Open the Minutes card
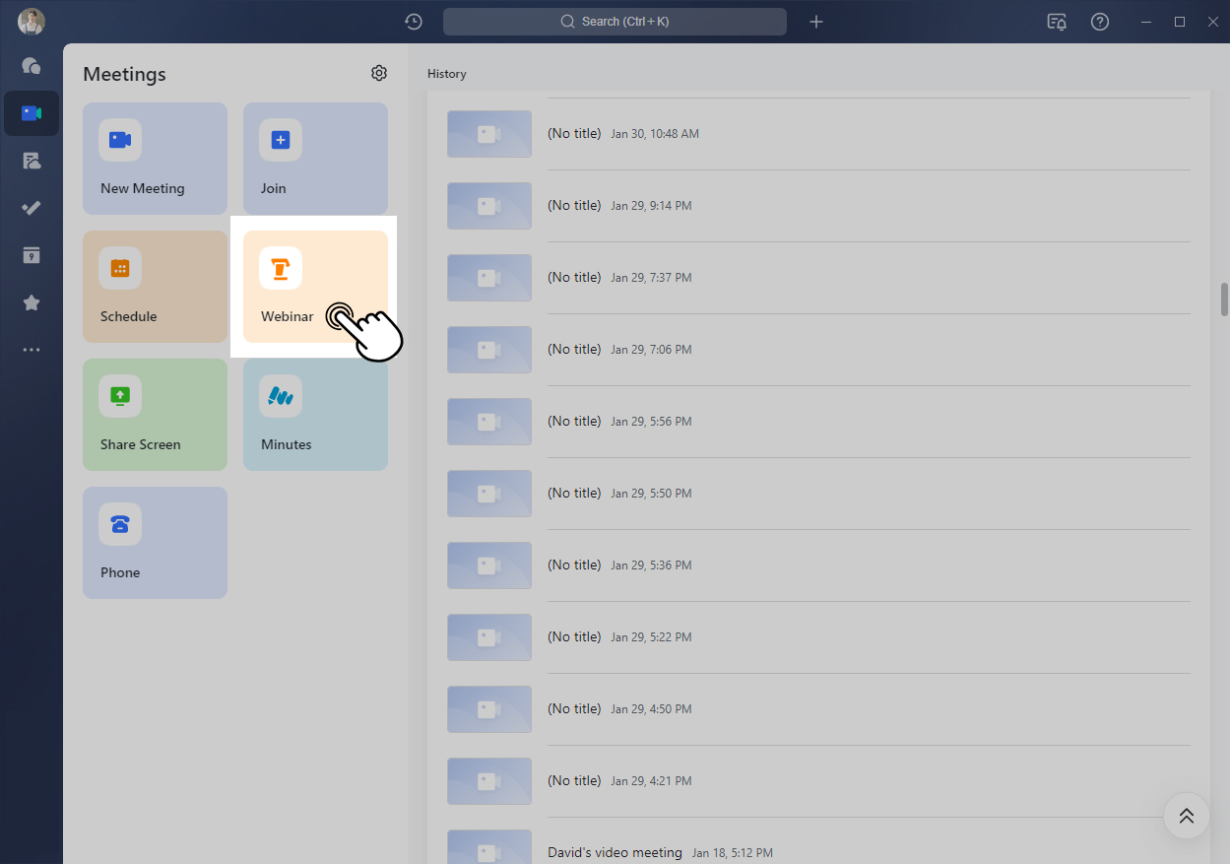 pyautogui.click(x=315, y=415)
